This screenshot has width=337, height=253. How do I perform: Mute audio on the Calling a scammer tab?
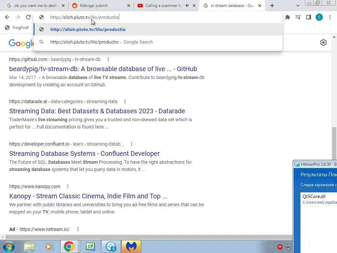pyautogui.click(x=187, y=6)
